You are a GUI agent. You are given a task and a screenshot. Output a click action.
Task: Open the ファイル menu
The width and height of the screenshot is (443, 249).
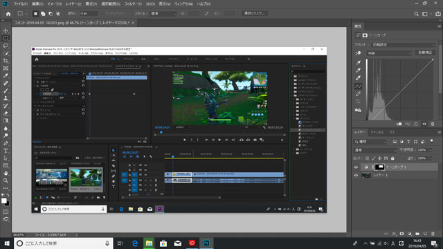pyautogui.click(x=20, y=4)
